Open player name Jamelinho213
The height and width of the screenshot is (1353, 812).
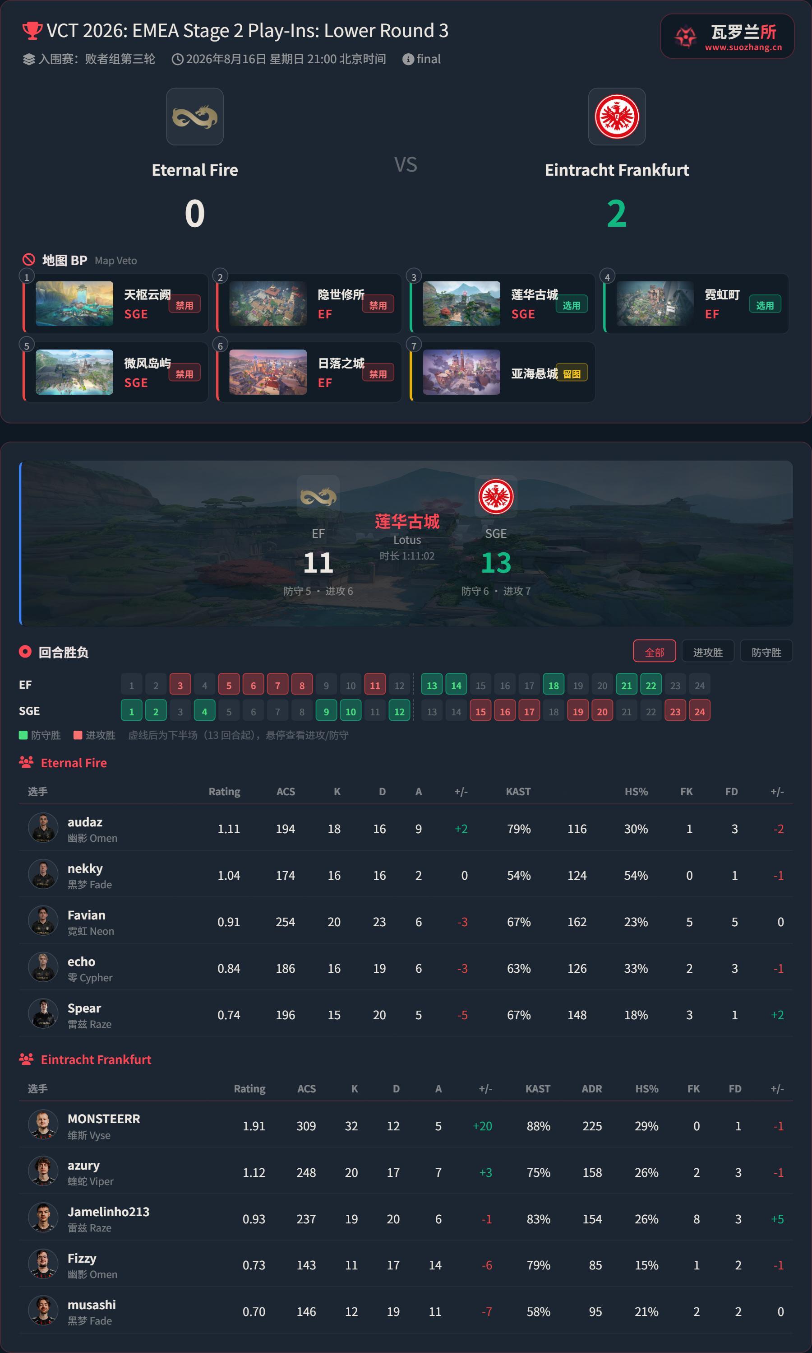pyautogui.click(x=108, y=1212)
